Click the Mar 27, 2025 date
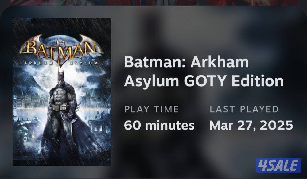The height and width of the screenshot is (179, 307). click(x=251, y=125)
